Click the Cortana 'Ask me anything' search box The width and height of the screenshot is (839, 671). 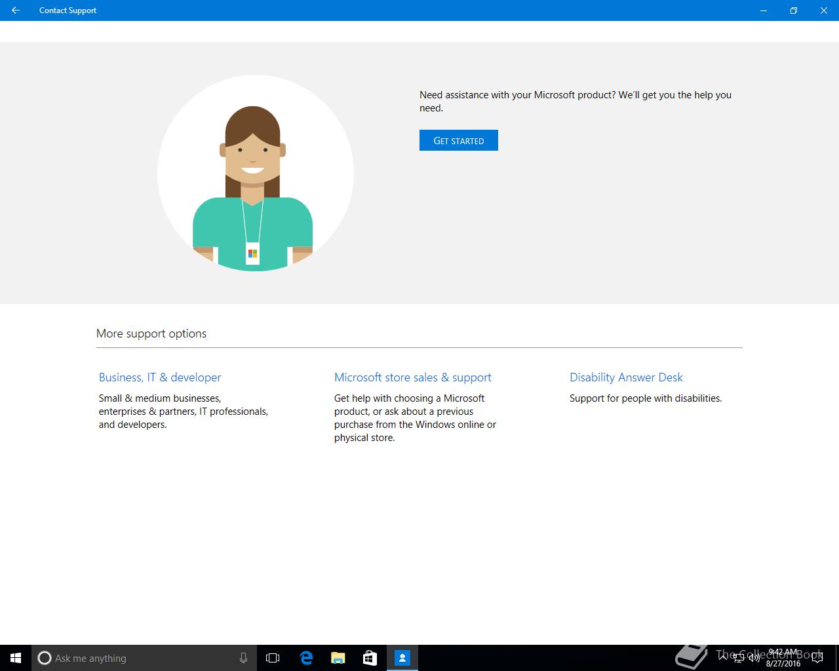[x=144, y=658]
